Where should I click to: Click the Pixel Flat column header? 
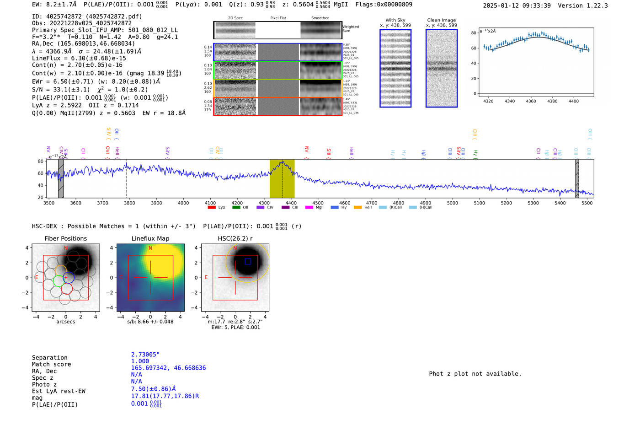278,18
